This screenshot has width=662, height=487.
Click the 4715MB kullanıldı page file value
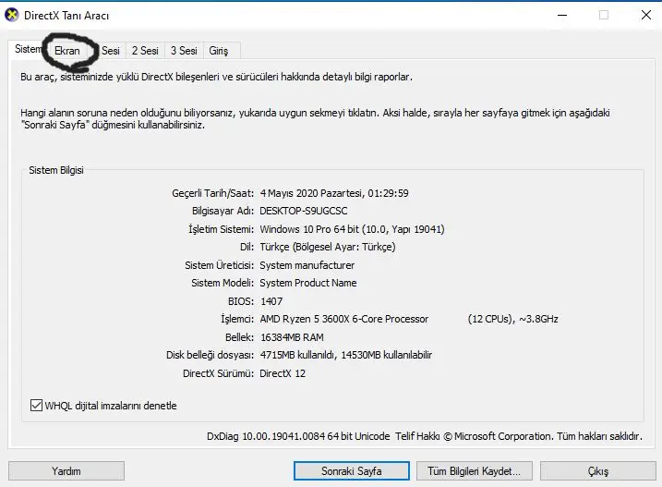[346, 355]
